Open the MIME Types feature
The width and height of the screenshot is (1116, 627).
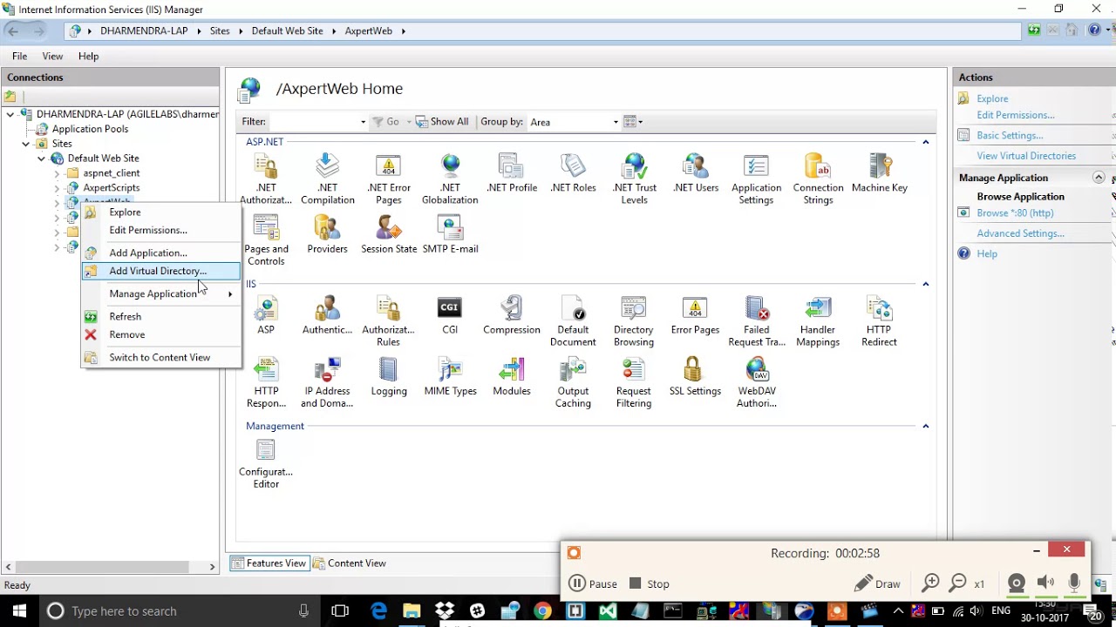tap(450, 375)
